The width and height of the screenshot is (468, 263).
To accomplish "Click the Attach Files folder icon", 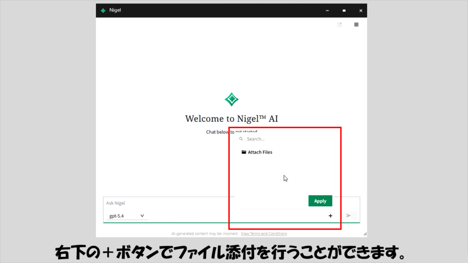I will 244,152.
